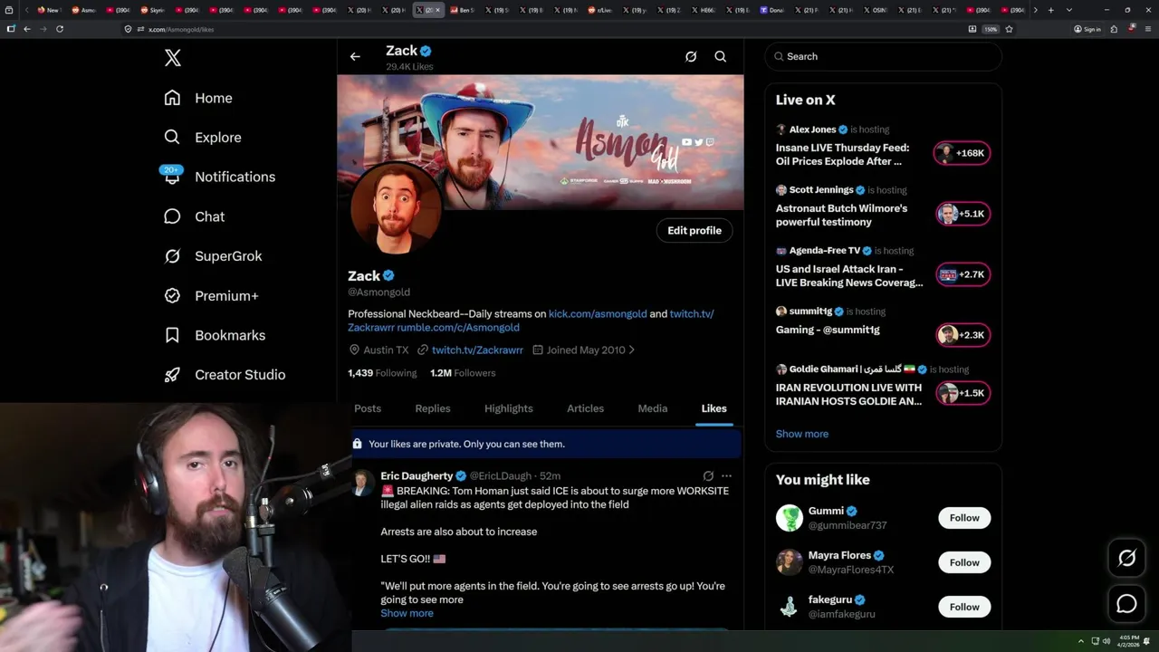Screen dimensions: 1159x652
Task: Search within Zack's profile
Action: (x=721, y=56)
